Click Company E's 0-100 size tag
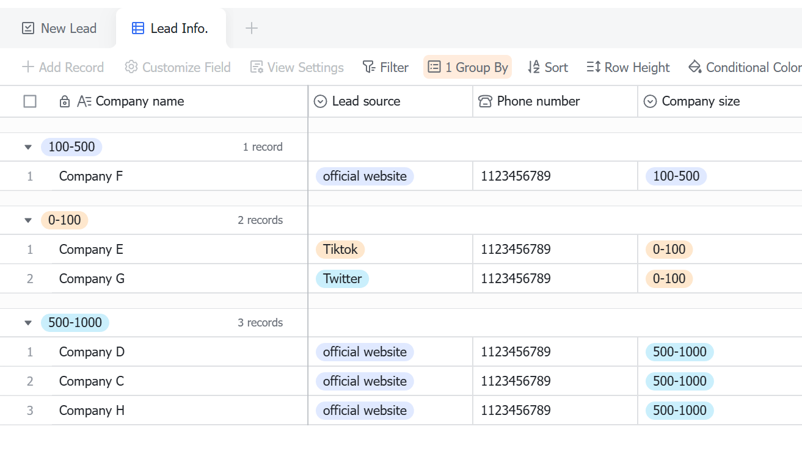The width and height of the screenshot is (802, 454). [669, 250]
